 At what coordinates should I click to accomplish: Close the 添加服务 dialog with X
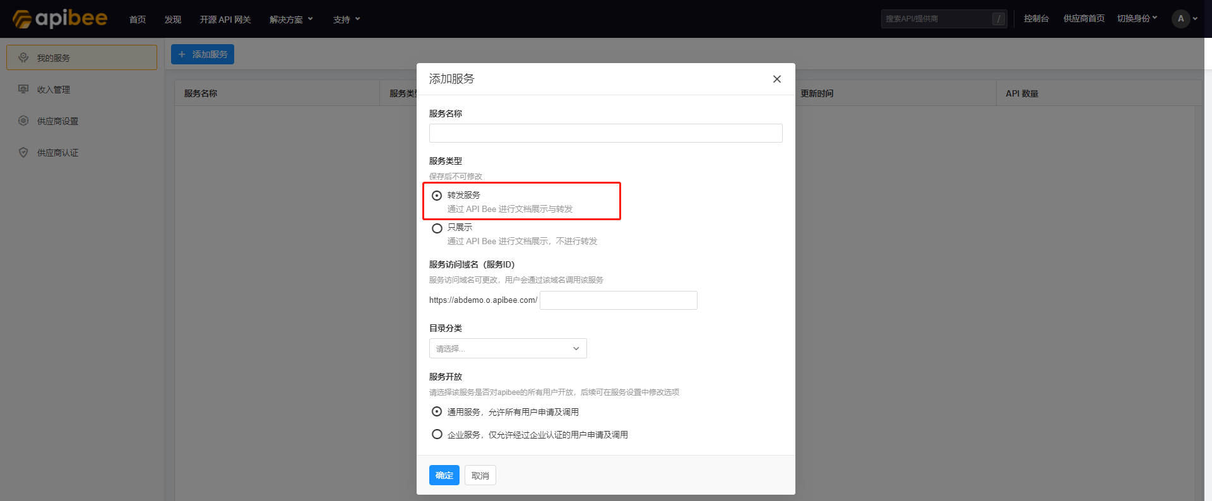(777, 79)
